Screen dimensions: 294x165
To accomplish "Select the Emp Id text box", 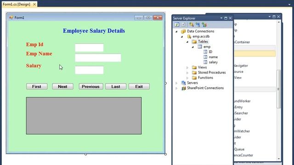I will point(89,48).
